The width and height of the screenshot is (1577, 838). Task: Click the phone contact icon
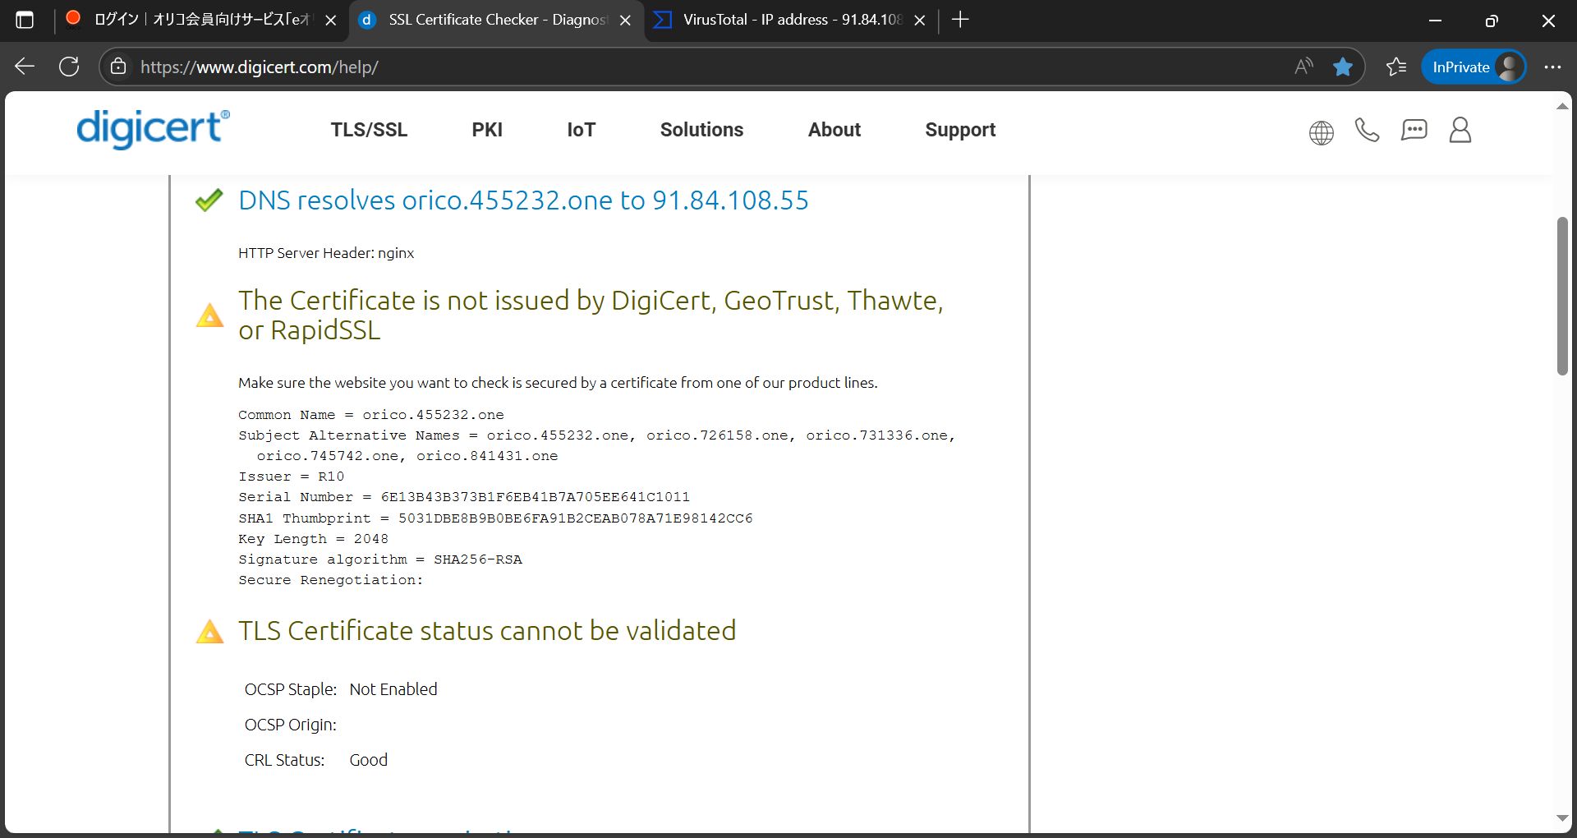point(1367,130)
